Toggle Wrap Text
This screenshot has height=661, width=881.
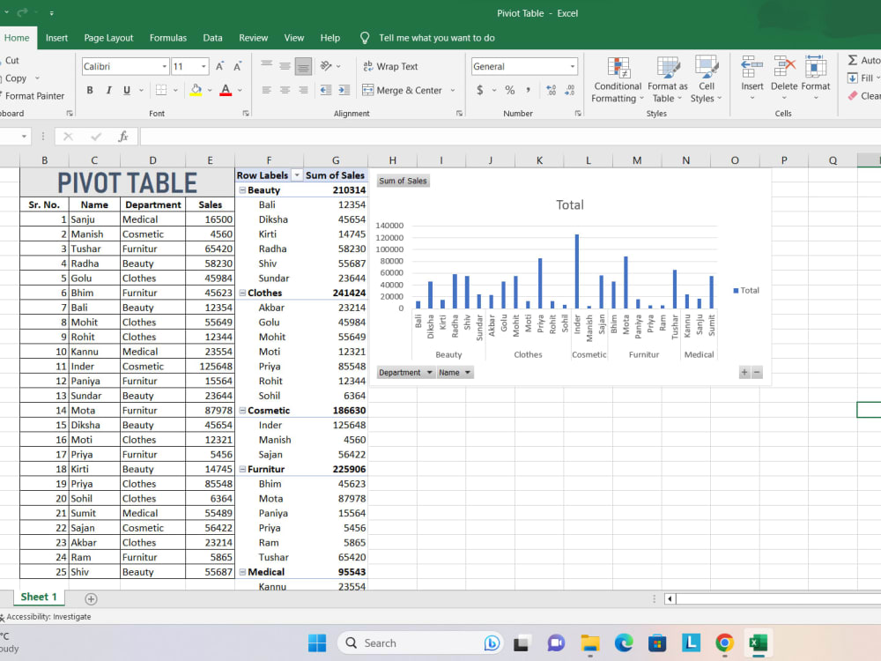point(390,66)
